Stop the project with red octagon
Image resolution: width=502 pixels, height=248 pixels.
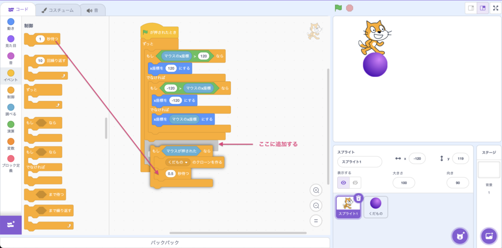point(350,8)
